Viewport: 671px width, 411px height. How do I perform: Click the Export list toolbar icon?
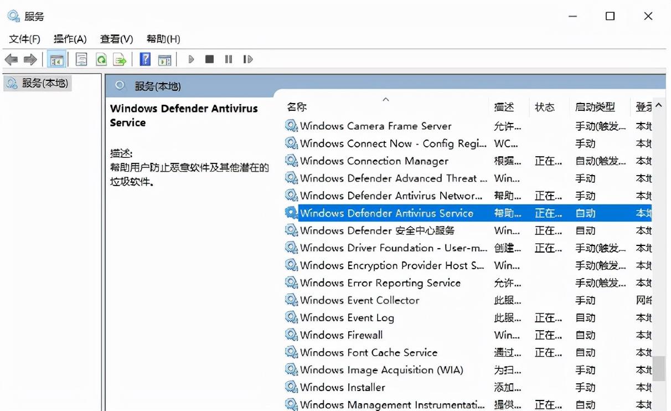coord(120,59)
